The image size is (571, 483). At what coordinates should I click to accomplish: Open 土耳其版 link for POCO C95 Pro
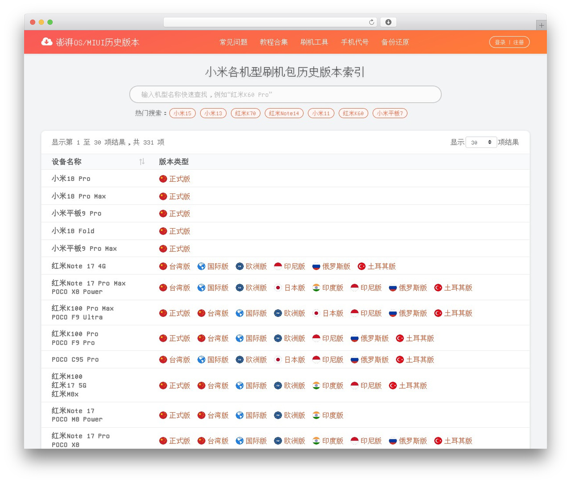pos(420,360)
